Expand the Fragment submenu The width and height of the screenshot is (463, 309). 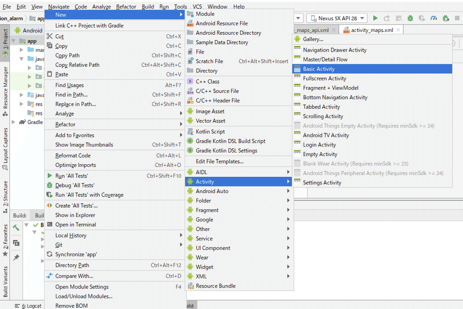pyautogui.click(x=239, y=210)
